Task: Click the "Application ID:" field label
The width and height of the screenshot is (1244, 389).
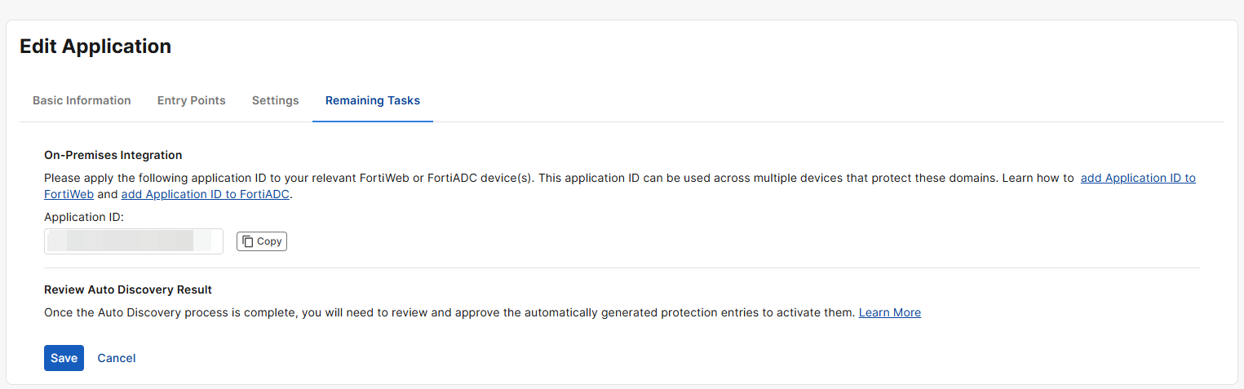Action: point(83,217)
